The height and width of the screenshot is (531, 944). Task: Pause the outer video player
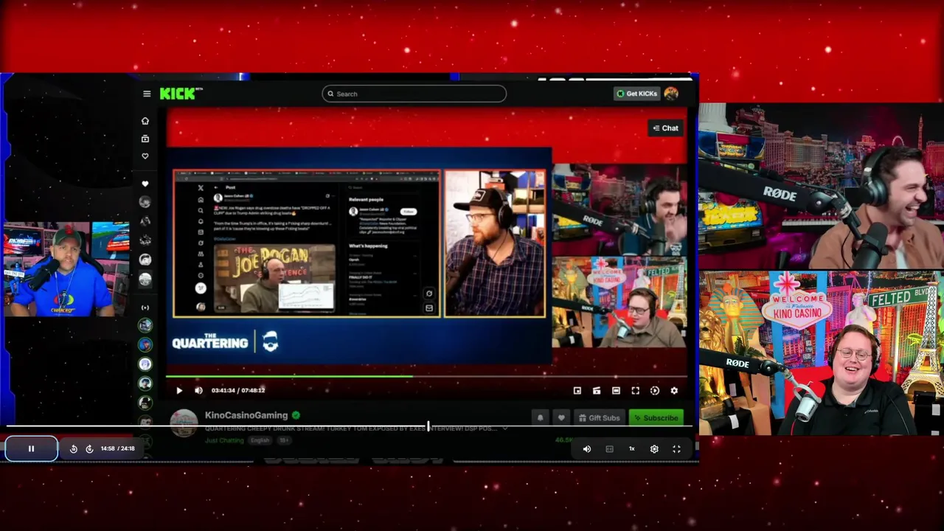[x=31, y=448]
